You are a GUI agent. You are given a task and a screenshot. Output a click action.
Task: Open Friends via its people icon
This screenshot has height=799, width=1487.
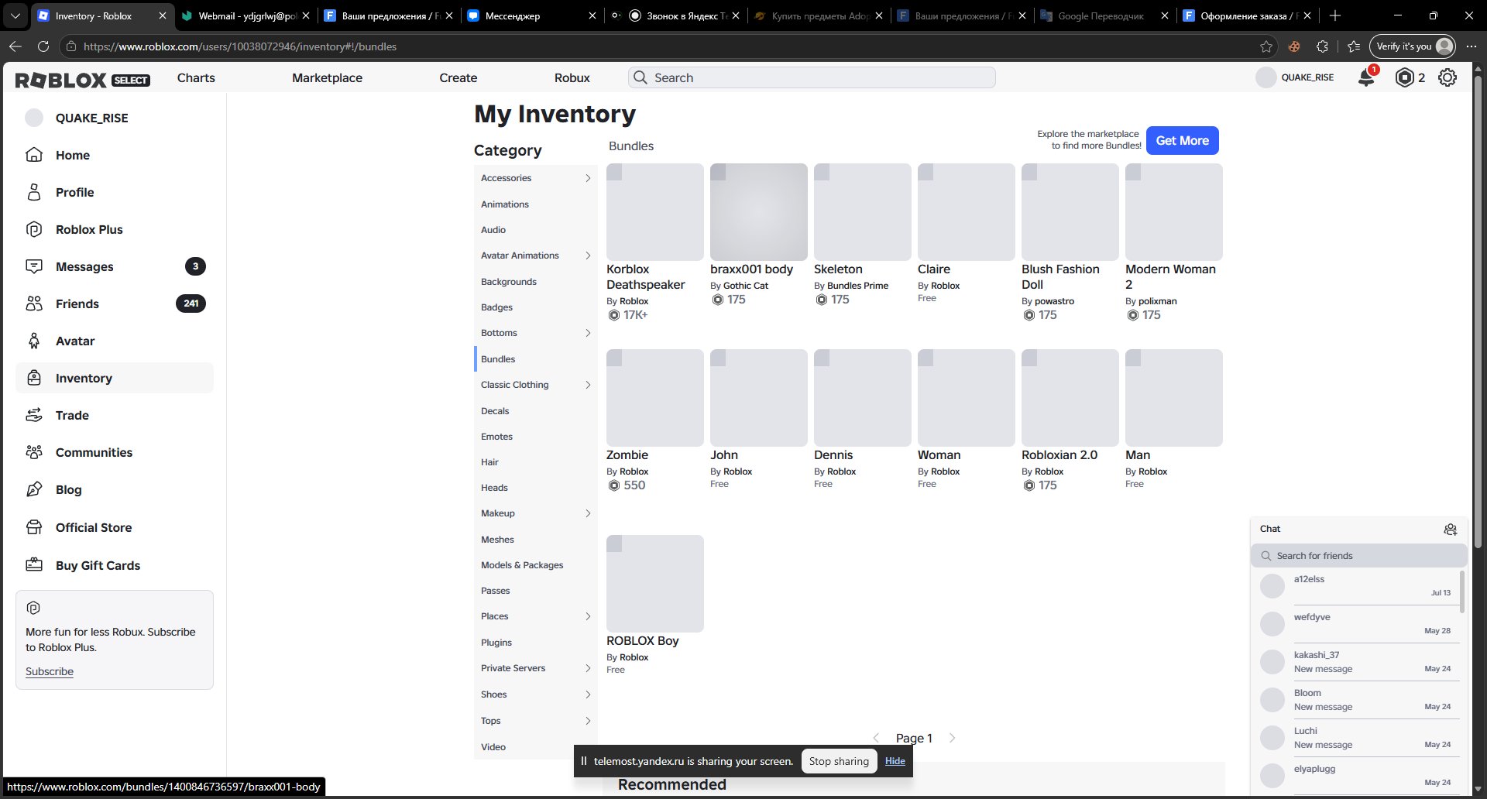click(x=34, y=303)
